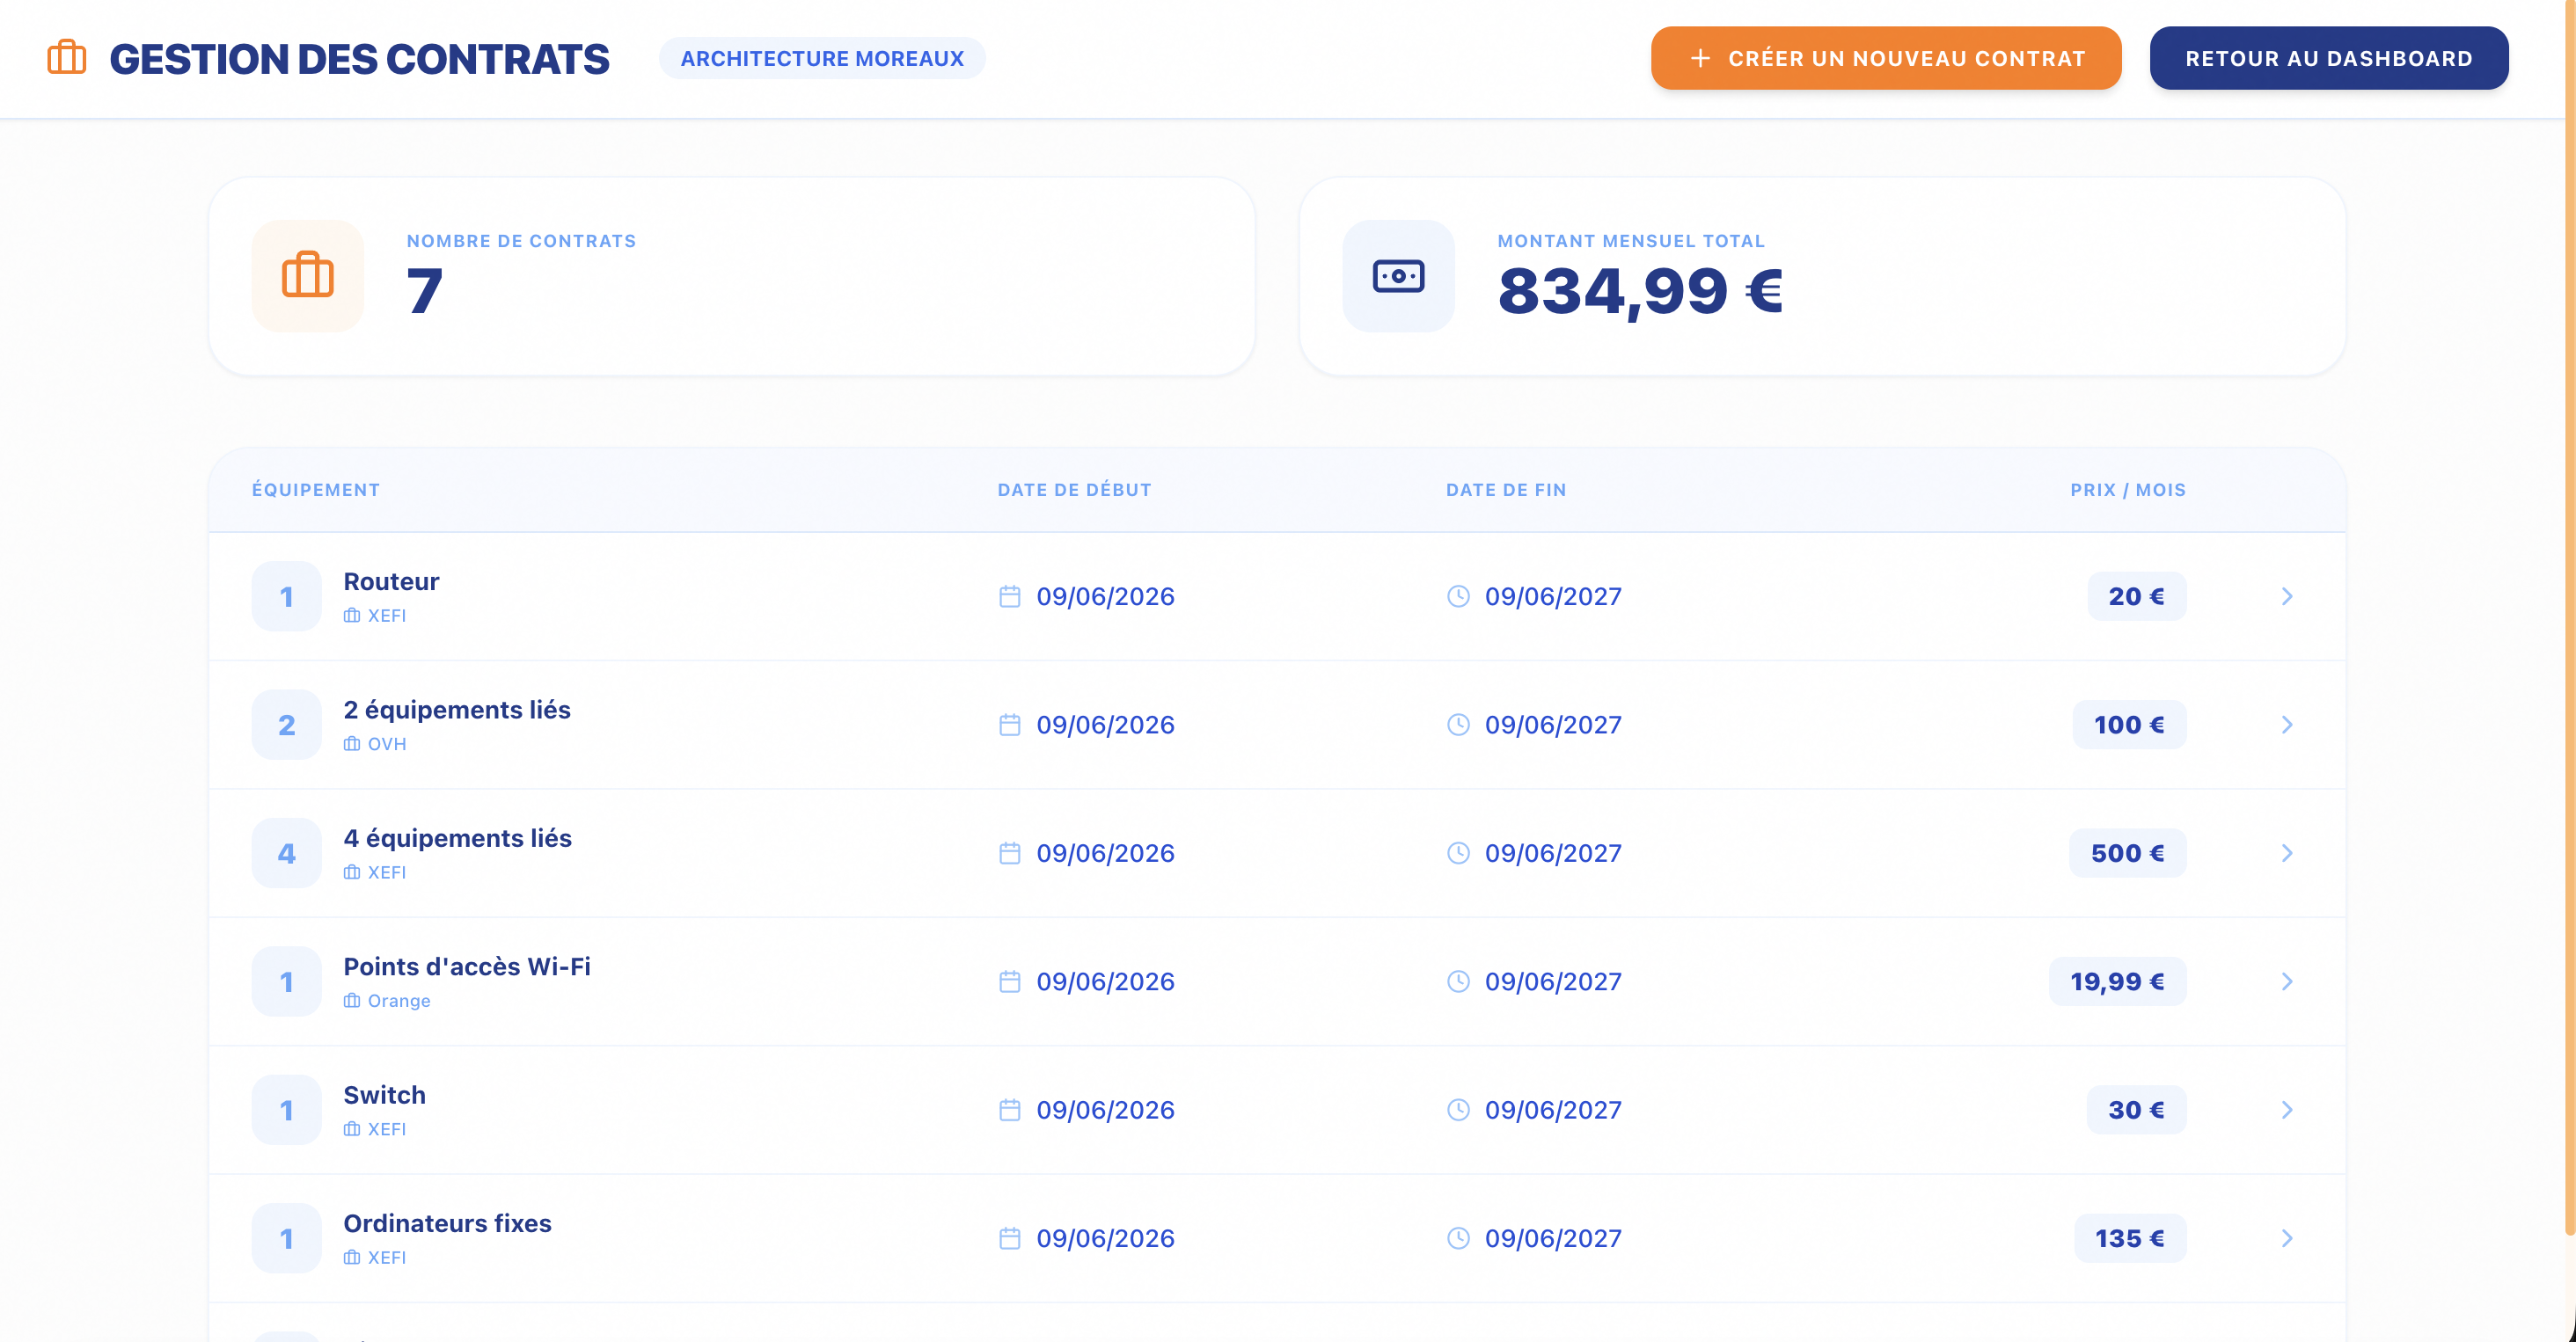Select the Architecture Moreaux company badge
2576x1342 pixels.
pos(822,58)
